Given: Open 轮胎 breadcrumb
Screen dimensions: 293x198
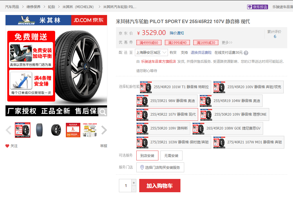Looking at the screenshot, I should point(51,7).
